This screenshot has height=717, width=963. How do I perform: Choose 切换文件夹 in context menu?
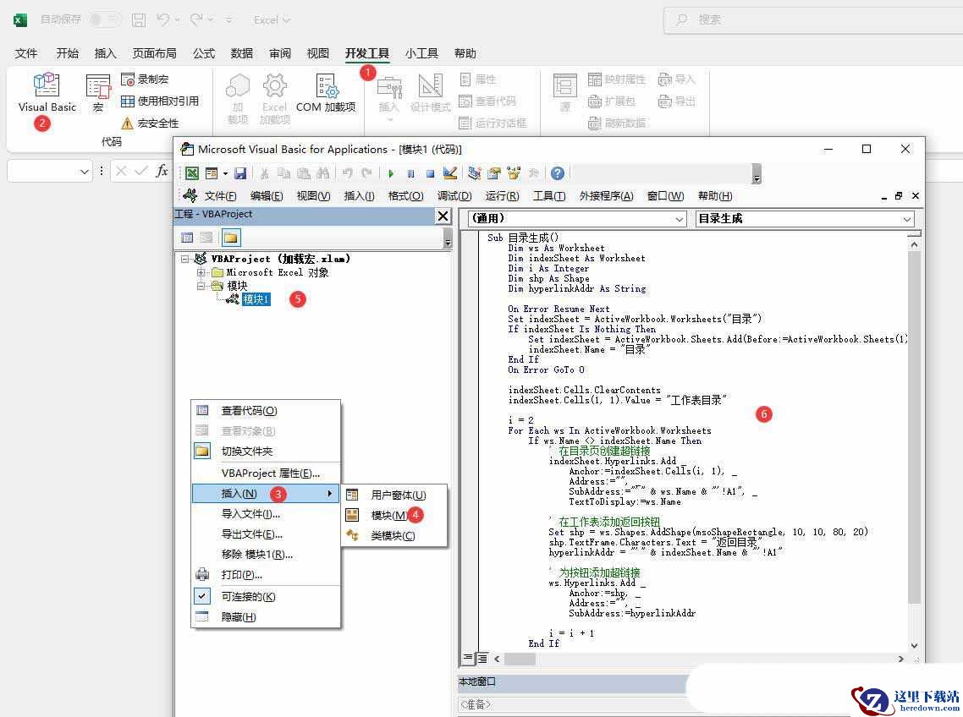point(266,452)
